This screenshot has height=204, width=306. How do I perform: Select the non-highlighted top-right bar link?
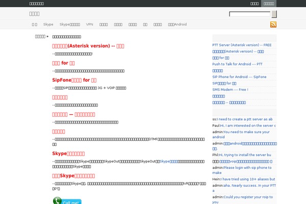(x=254, y=4)
